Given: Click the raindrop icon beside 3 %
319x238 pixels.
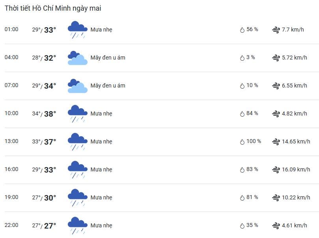Looking at the screenshot, I should (x=242, y=58).
